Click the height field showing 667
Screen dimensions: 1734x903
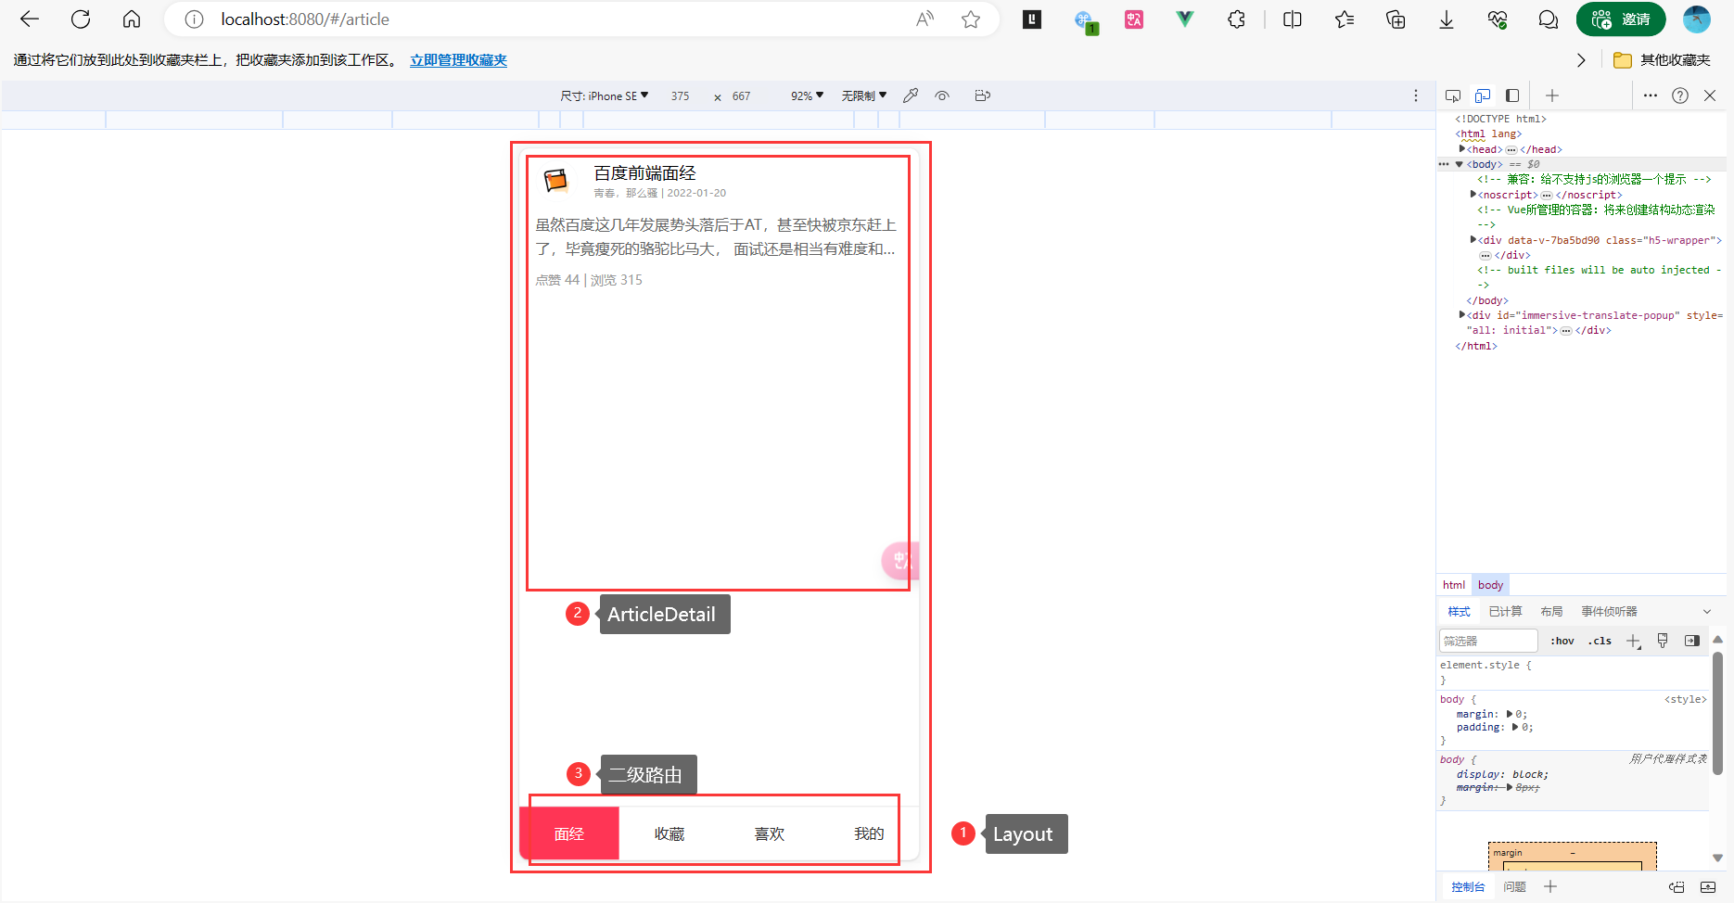pos(742,96)
